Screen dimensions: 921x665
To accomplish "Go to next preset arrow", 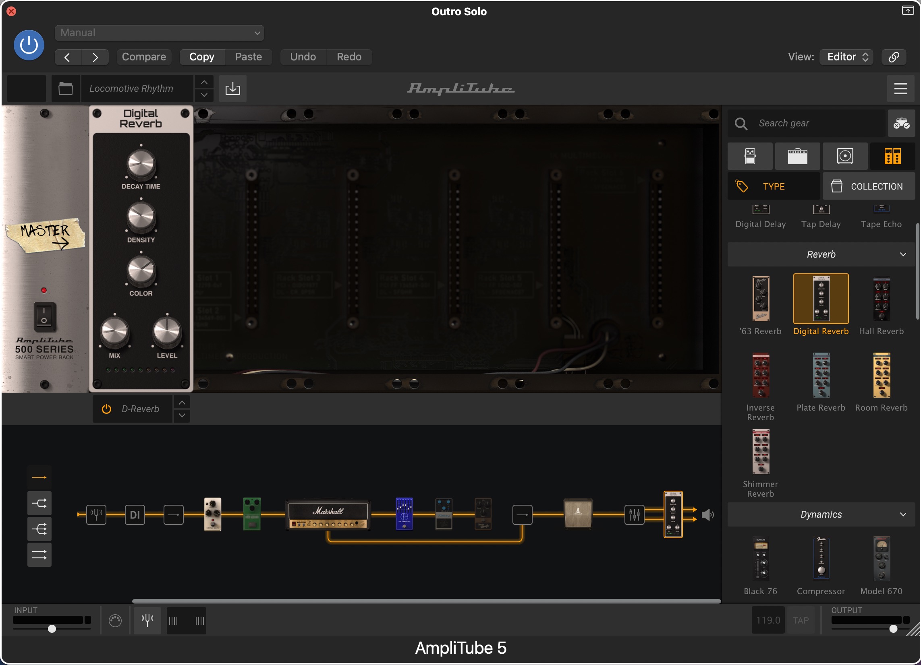I will pyautogui.click(x=95, y=57).
